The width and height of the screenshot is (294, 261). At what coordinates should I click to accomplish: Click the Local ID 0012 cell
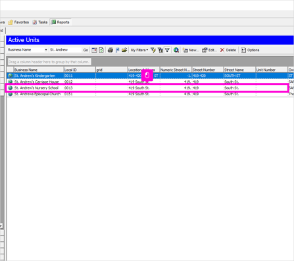tap(80, 82)
